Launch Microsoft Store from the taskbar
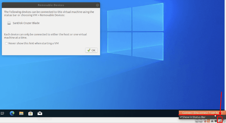This screenshot has height=123, width=226. (x=30, y=113)
